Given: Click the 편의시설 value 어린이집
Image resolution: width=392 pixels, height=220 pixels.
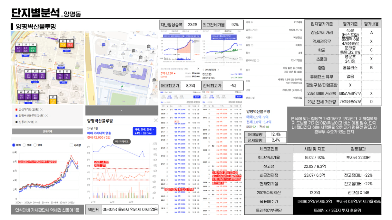Looking at the screenshot, I should [x=298, y=97].
